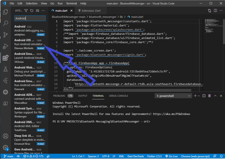Open the Extensions view icon
The width and height of the screenshot is (225, 159).
pyautogui.click(x=5, y=58)
